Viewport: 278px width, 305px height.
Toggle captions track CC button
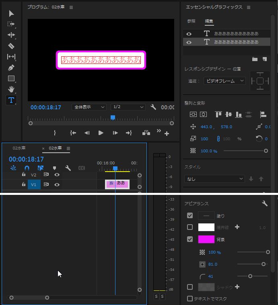tap(82, 168)
